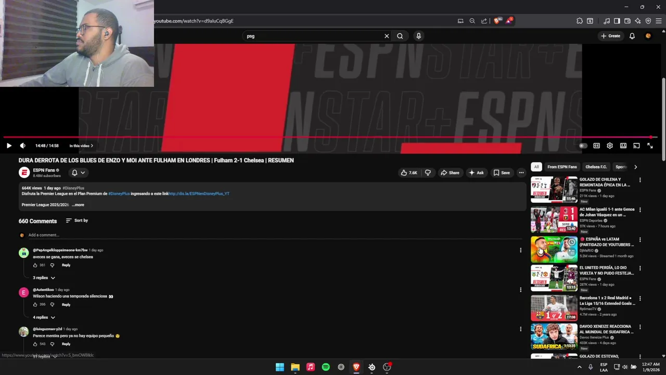Viewport: 666px width, 375px height.
Task: Open the #DisneyPlus hashtag link
Action: [x=119, y=194]
